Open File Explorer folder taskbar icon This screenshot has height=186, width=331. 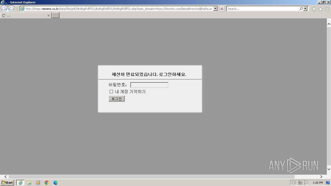click(29, 183)
